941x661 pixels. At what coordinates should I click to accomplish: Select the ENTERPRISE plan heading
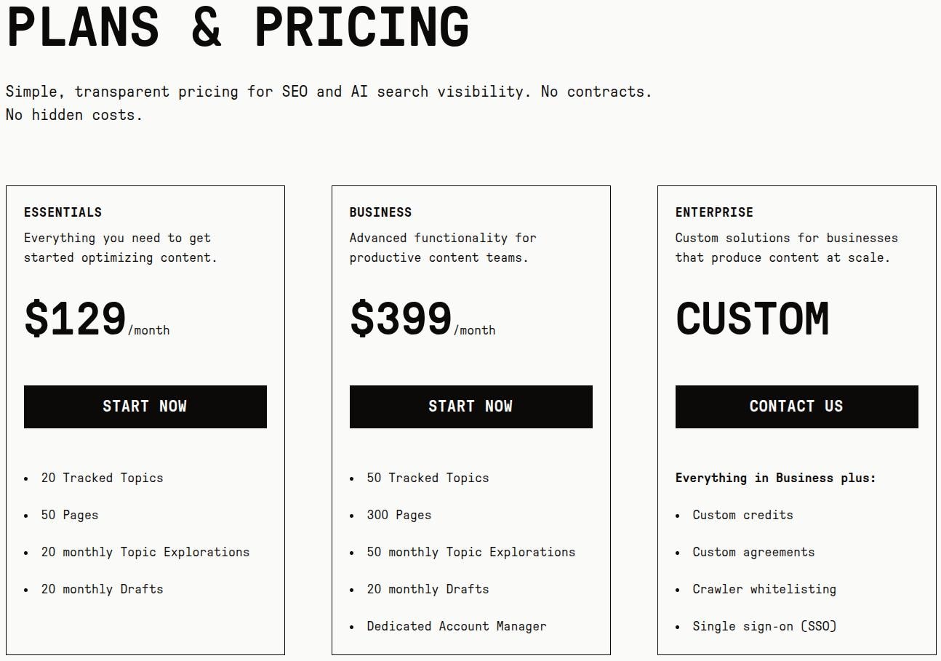point(714,212)
